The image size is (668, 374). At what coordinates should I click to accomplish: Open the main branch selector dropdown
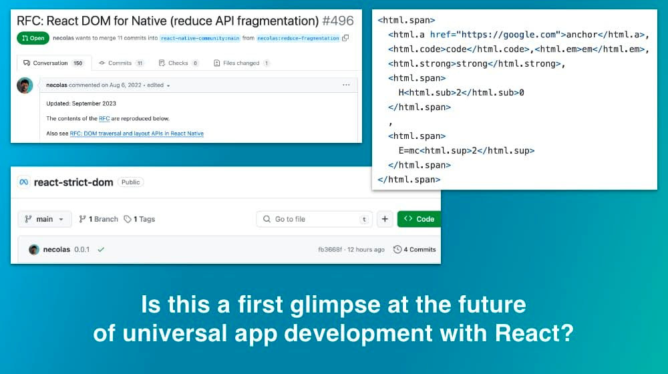coord(45,219)
